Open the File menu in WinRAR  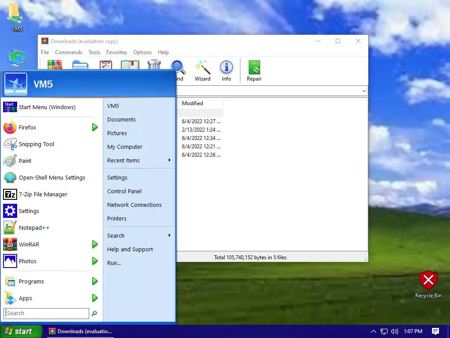pos(45,52)
